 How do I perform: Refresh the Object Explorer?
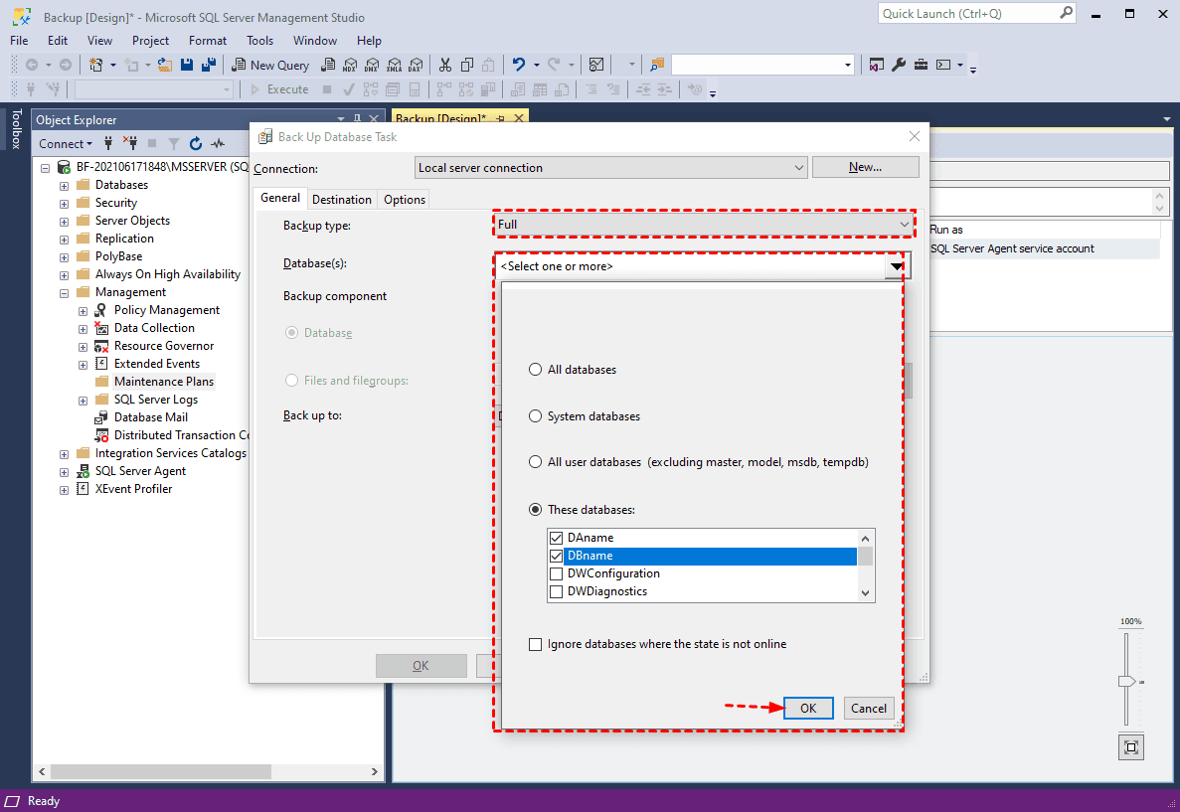click(x=196, y=143)
